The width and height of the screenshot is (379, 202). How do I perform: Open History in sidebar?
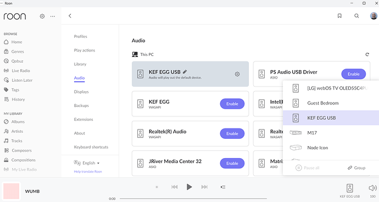pyautogui.click(x=14, y=99)
